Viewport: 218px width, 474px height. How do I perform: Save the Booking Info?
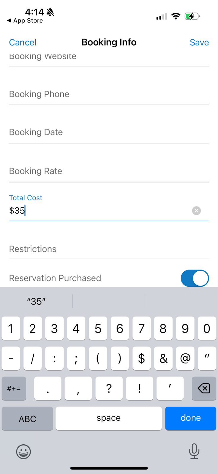[x=199, y=42]
